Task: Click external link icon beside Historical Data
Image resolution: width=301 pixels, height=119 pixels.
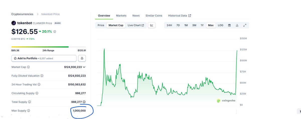Action: tap(190, 15)
